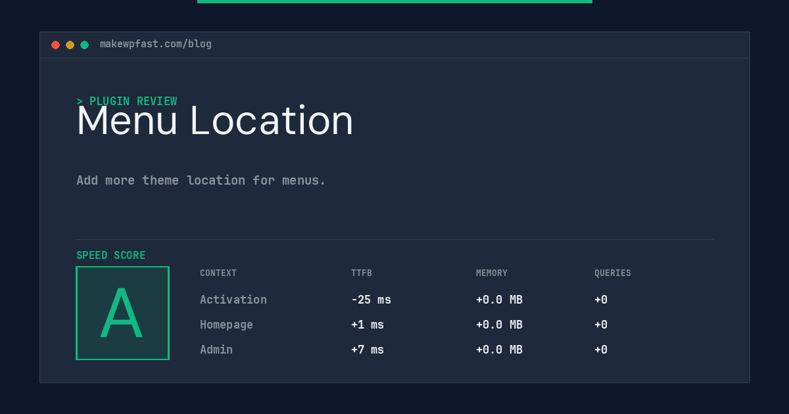Viewport: 789px width, 414px height.
Task: Click the Activation row queries value
Action: 601,300
